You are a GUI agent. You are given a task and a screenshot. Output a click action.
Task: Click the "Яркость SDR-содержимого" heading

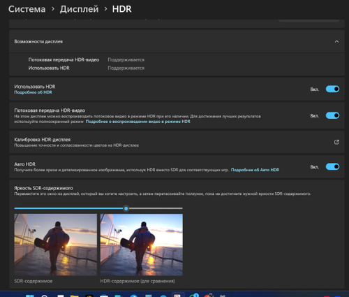[x=43, y=188]
